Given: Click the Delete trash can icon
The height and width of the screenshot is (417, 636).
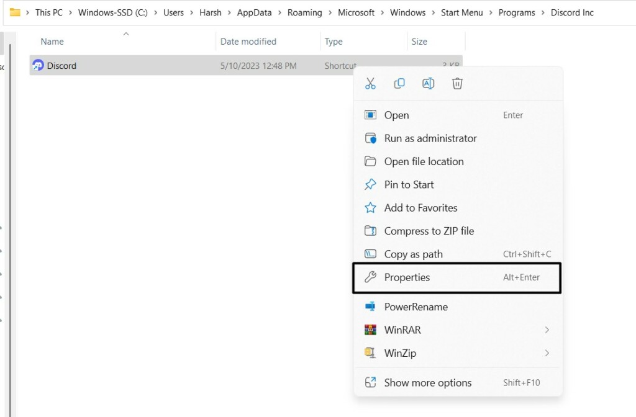Looking at the screenshot, I should [457, 84].
